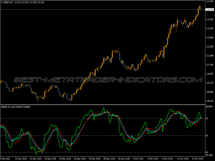This screenshot has height=161, width=215.
Task: Click the 12 Oct 12:00 time label
Action: tap(183, 159)
